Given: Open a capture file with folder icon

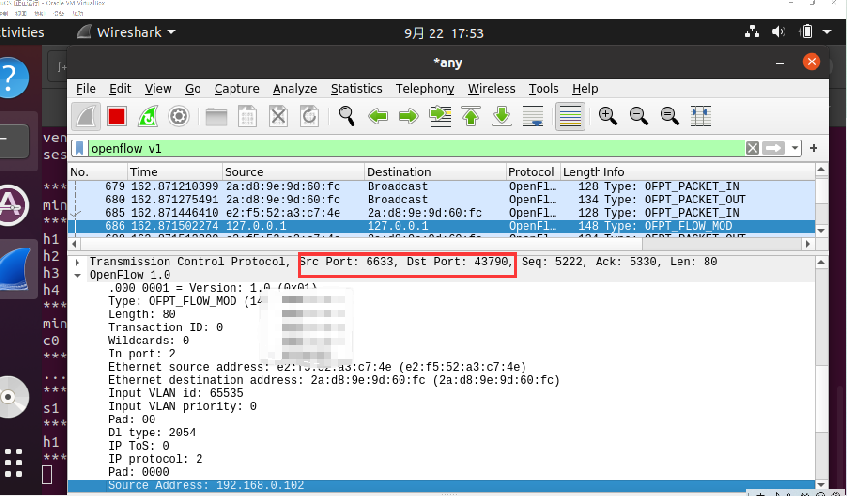Looking at the screenshot, I should tap(216, 116).
